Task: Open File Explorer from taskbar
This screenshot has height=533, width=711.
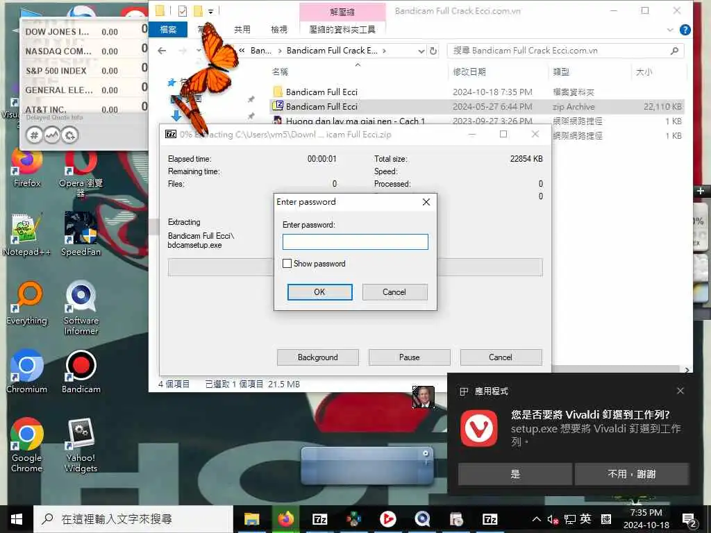Action: pos(251,519)
